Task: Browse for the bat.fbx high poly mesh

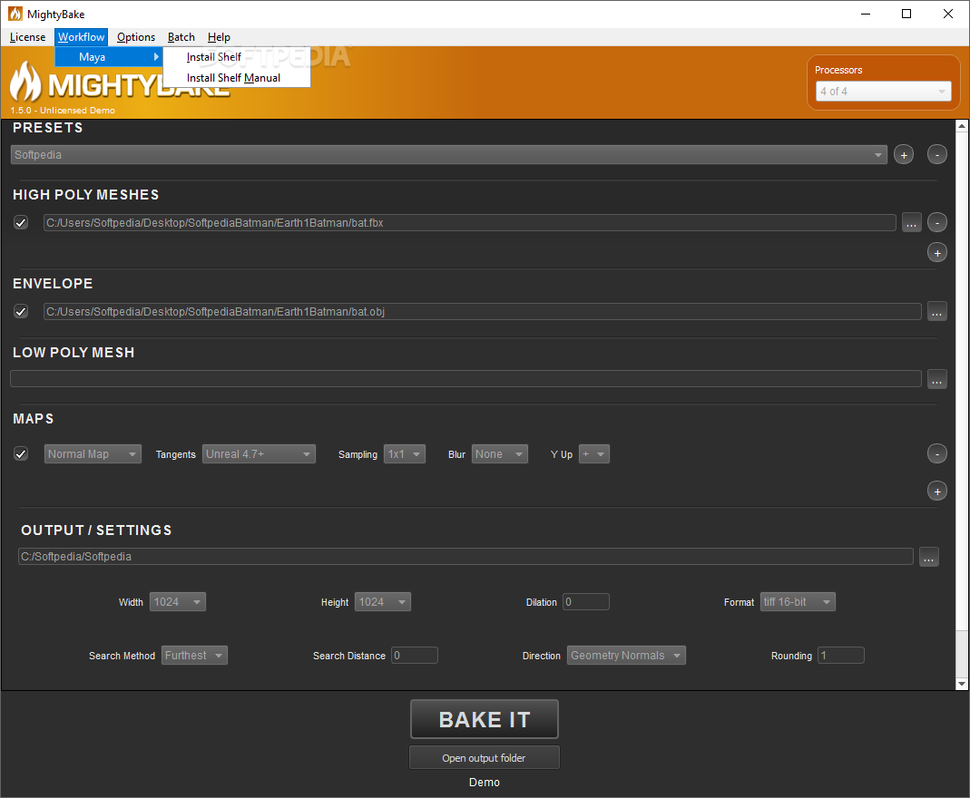Action: (911, 222)
